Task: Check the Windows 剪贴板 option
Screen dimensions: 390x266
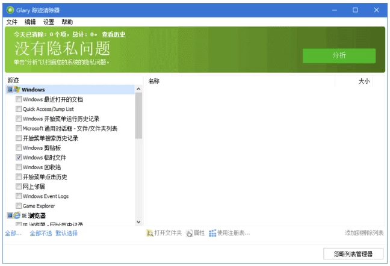Action: pyautogui.click(x=19, y=147)
